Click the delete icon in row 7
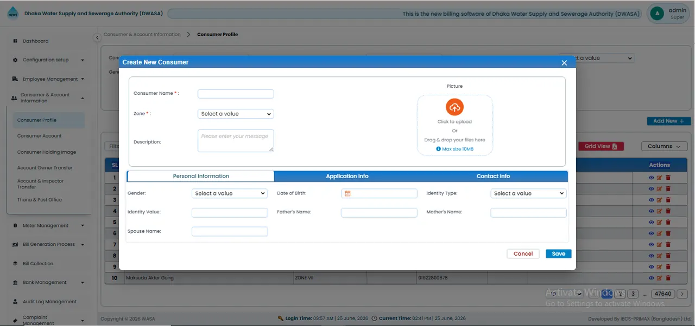Screen dimensions: 695x326 (668, 244)
